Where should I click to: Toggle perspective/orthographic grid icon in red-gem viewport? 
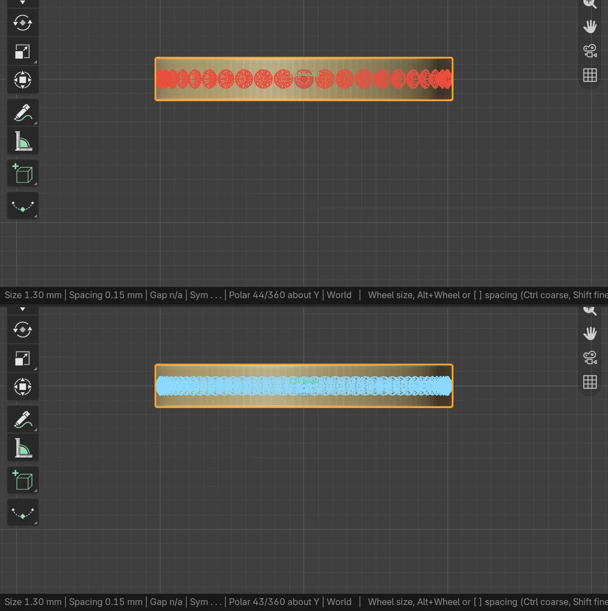coord(590,75)
